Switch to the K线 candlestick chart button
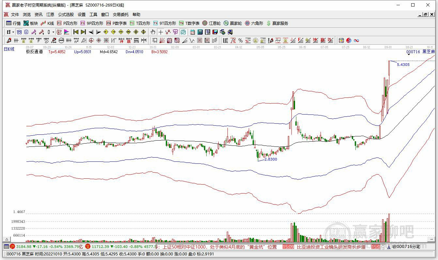438x260 pixels. pyautogui.click(x=47, y=23)
